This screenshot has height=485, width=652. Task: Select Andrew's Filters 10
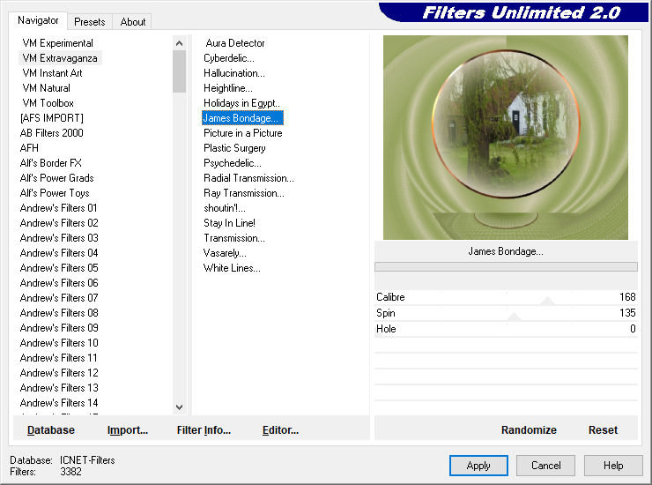pos(59,343)
